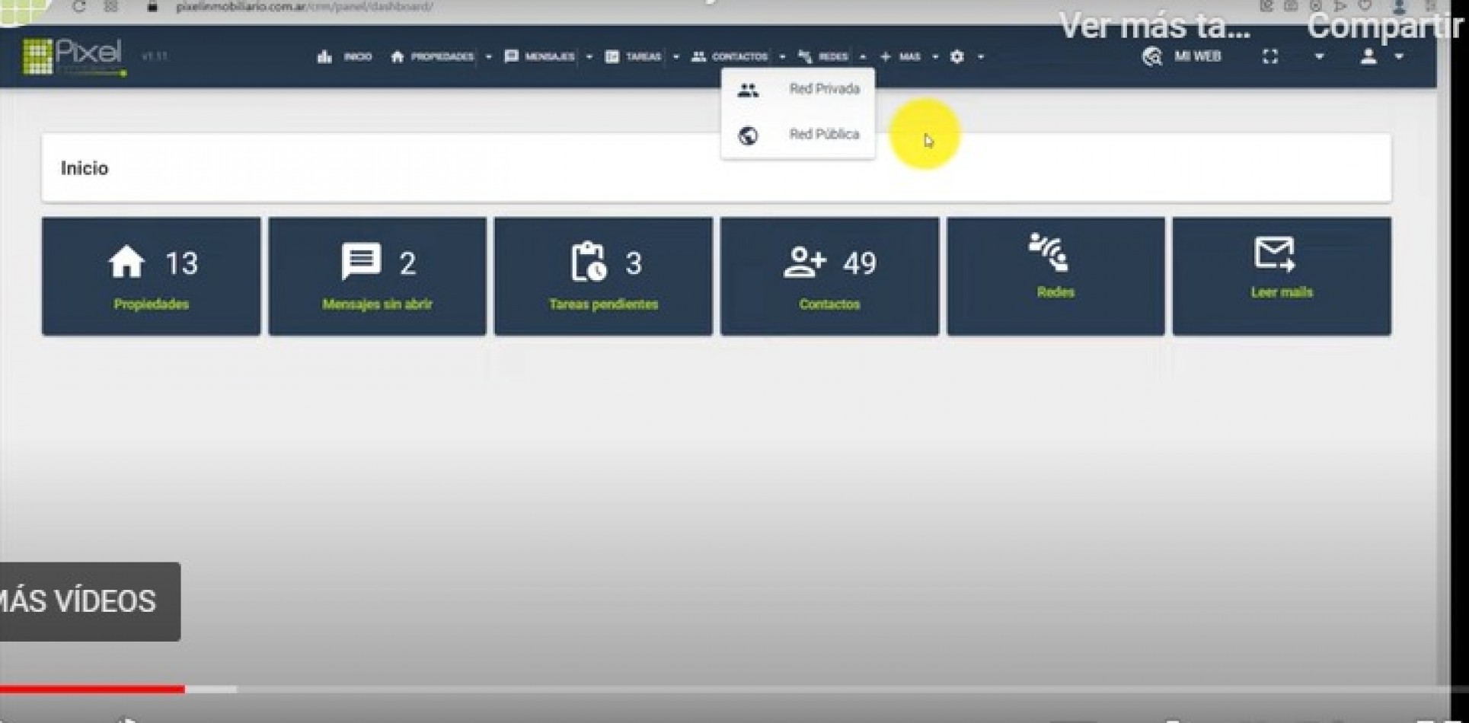Open the Leer mails tile
This screenshot has height=723, width=1469.
click(1282, 276)
